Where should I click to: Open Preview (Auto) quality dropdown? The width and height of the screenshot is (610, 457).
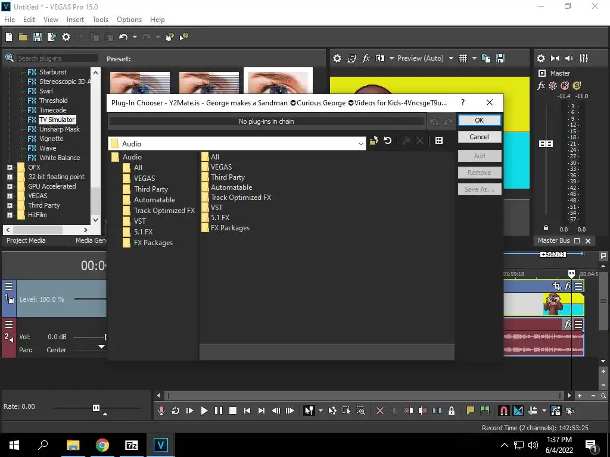(451, 58)
